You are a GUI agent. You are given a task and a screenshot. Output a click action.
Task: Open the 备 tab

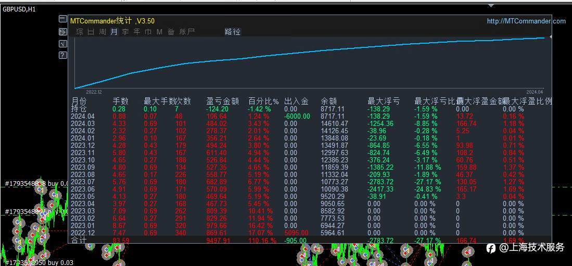pyautogui.click(x=171, y=32)
